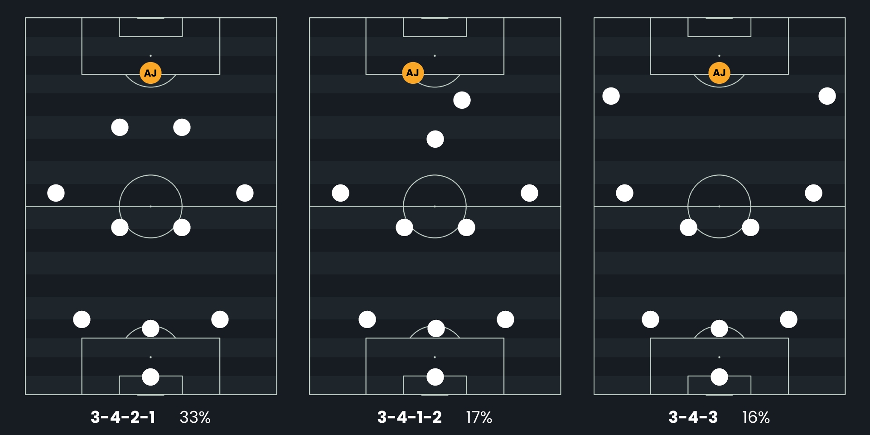Click the lone attacking midfielder dot in 3-4-1-2
870x435 pixels.
tap(435, 139)
